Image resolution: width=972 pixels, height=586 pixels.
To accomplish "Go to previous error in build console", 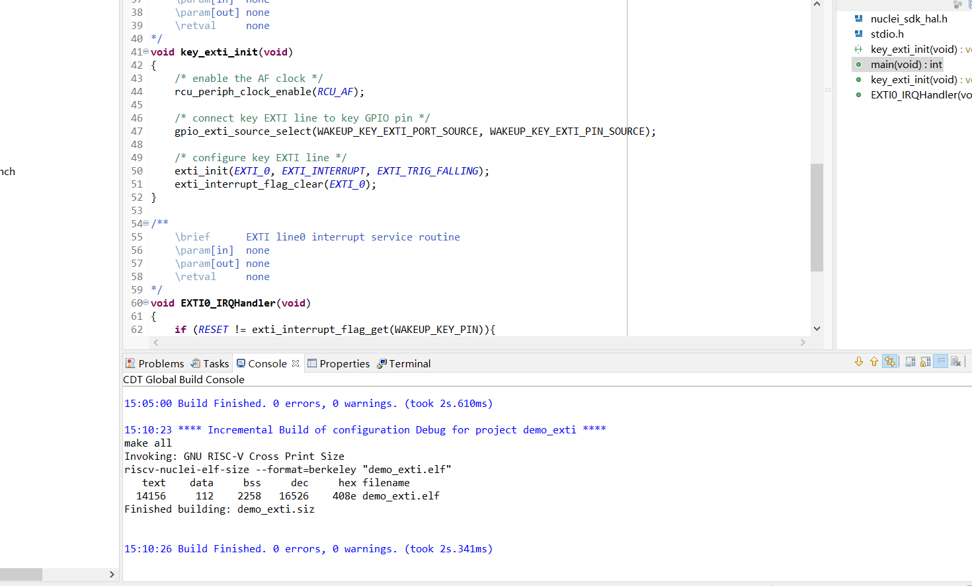I will [874, 361].
